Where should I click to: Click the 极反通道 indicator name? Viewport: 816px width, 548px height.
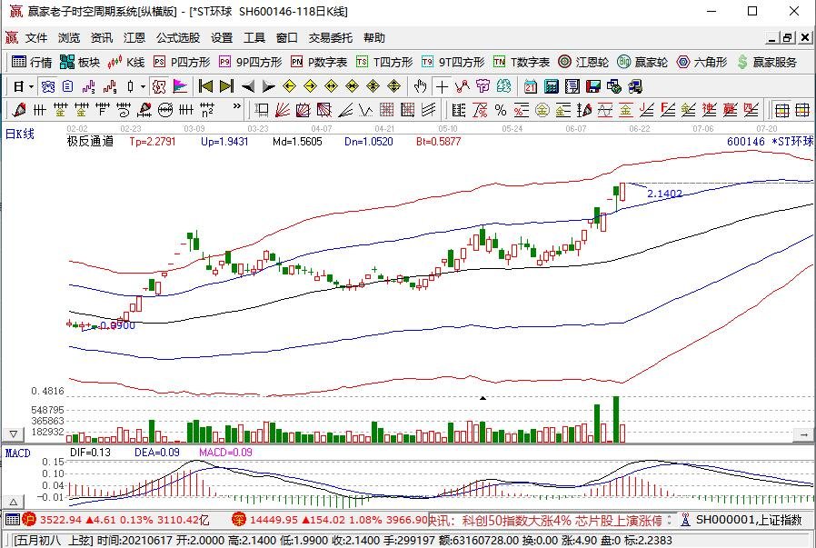click(x=90, y=141)
